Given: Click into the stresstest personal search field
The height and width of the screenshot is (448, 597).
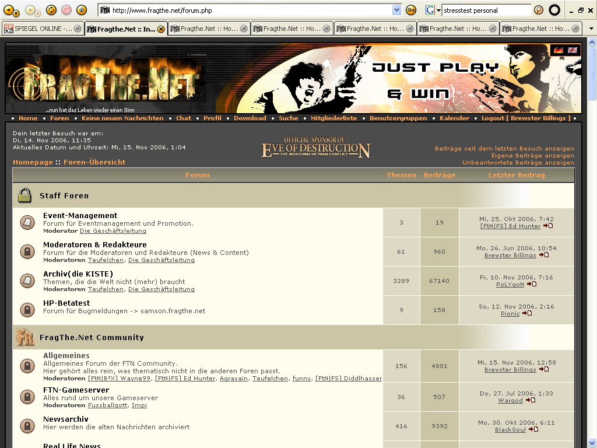Looking at the screenshot, I should coord(486,10).
